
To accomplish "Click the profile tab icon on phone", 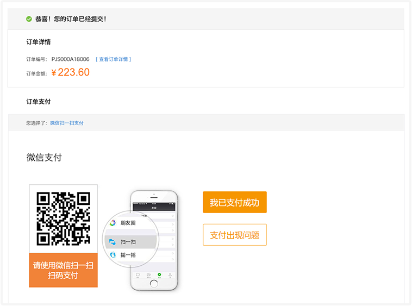I will pos(170,274).
